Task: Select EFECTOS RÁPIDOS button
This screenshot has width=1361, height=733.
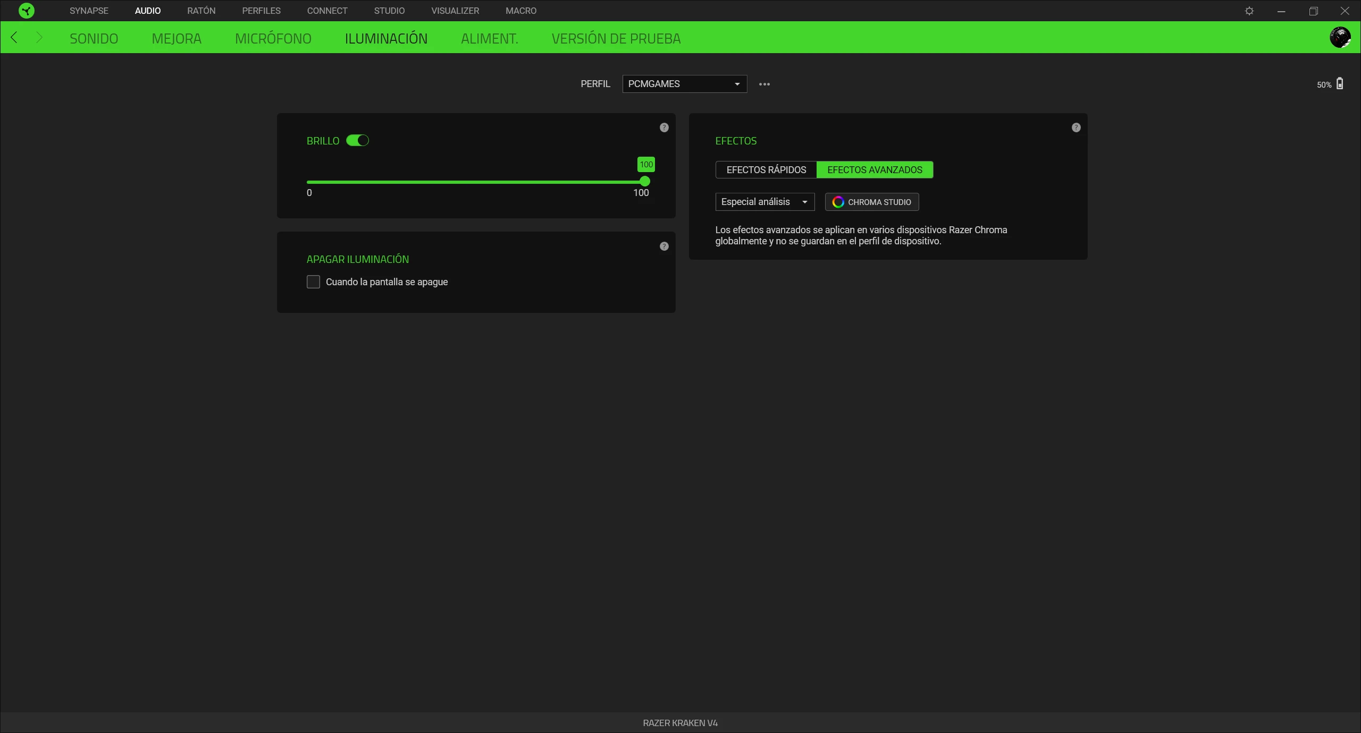Action: tap(766, 170)
